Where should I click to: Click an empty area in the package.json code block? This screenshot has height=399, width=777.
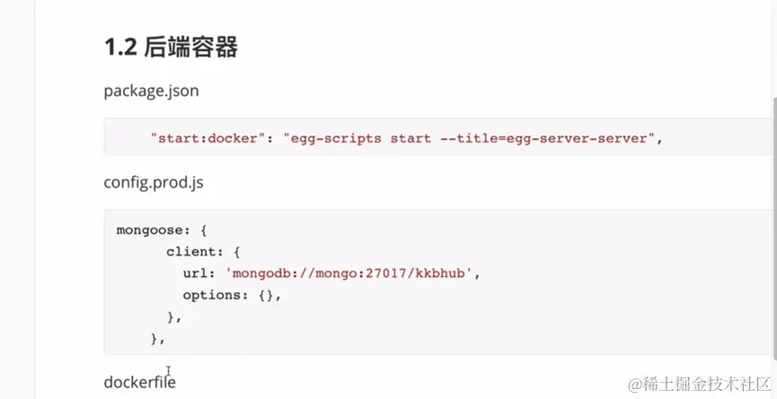pyautogui.click(x=713, y=137)
